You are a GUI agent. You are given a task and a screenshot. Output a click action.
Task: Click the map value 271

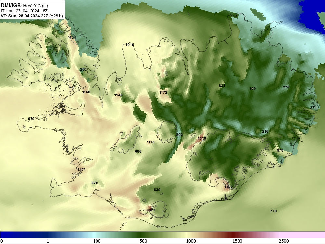coord(313,108)
